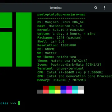Click the Resolution: 1280x800 line
This screenshot has width=112, height=112.
(x=57, y=45)
